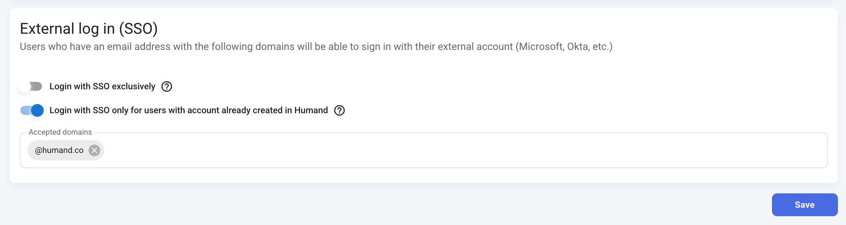Remove the @humand.co domain chip
Viewport: 846px width, 225px height.
pyautogui.click(x=94, y=150)
